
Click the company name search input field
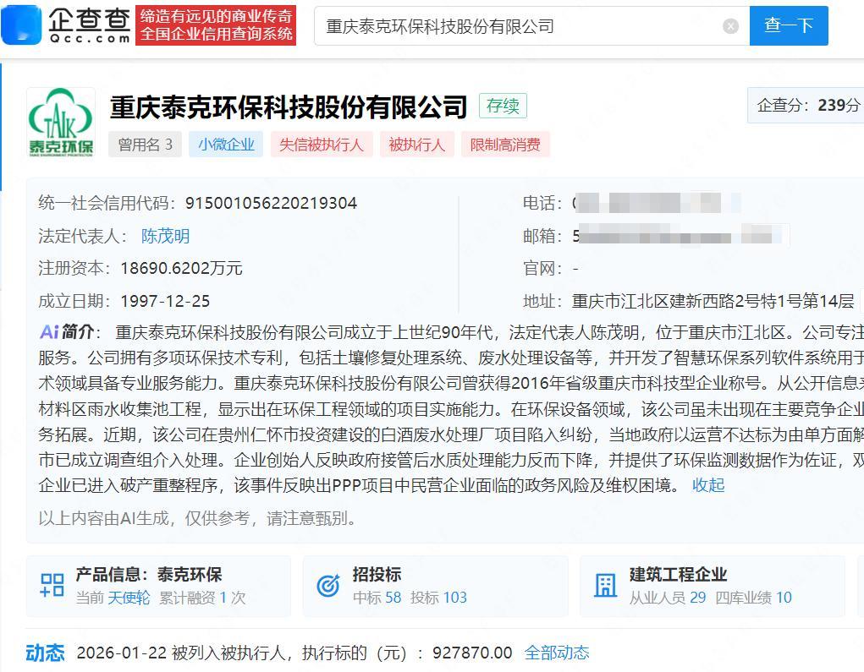(x=508, y=25)
